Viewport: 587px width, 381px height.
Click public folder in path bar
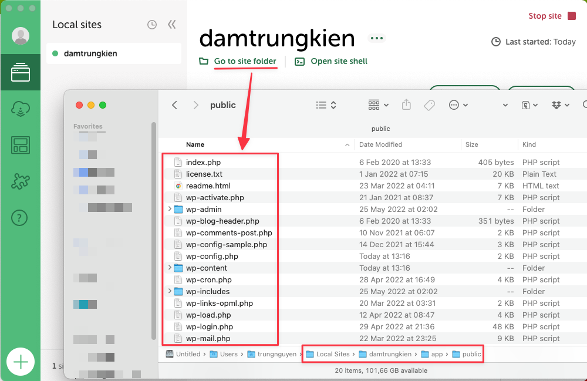pyautogui.click(x=467, y=354)
